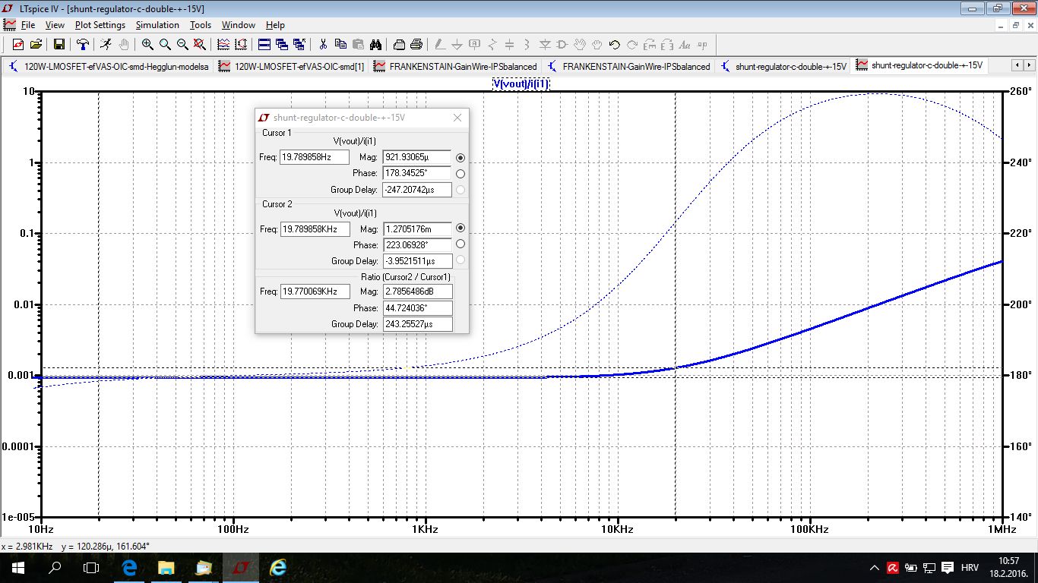Image resolution: width=1038 pixels, height=583 pixels.
Task: Open the Simulation menu
Action: click(x=157, y=25)
